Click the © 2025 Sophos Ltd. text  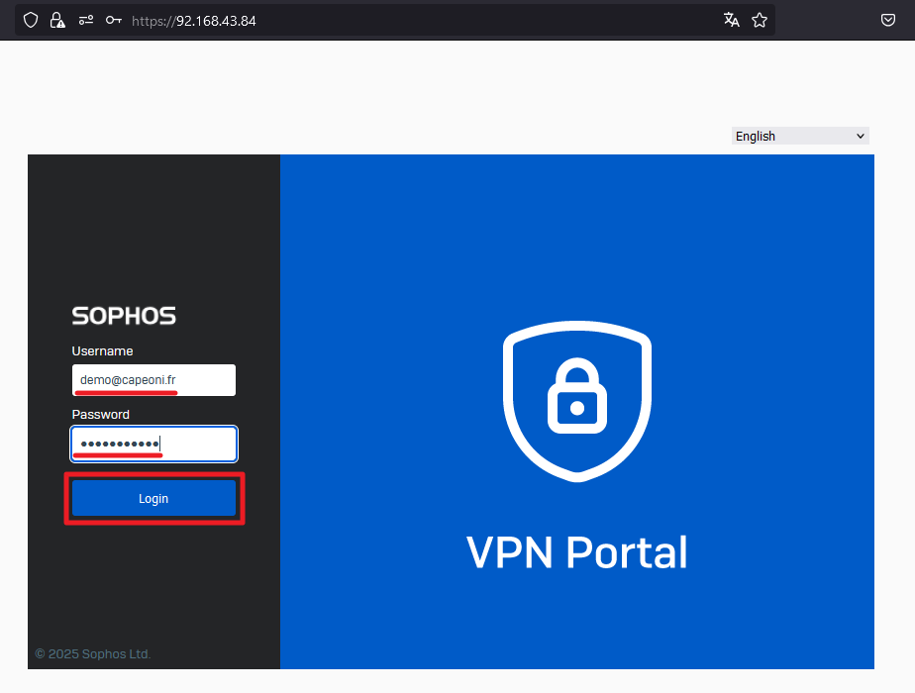click(93, 654)
